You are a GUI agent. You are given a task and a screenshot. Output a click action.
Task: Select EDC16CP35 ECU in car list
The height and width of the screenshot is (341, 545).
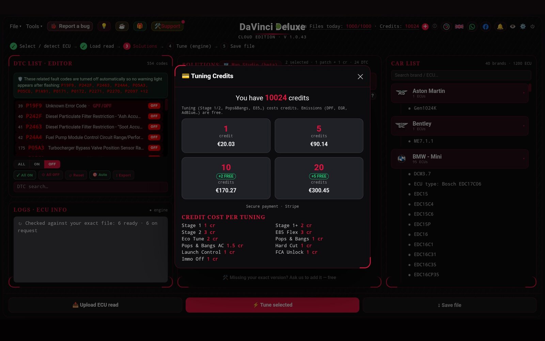click(x=426, y=275)
